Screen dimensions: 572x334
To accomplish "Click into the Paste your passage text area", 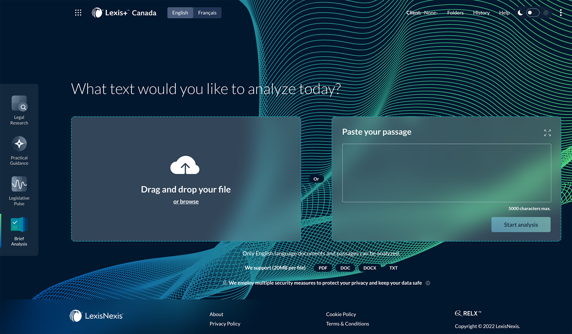I will click(447, 173).
